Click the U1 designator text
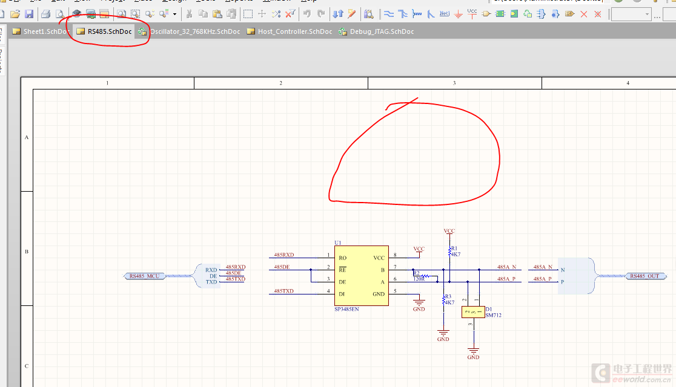The height and width of the screenshot is (387, 676). [337, 243]
